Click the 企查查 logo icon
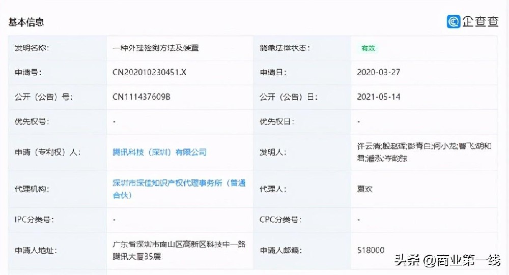The height and width of the screenshot is (275, 509). (454, 22)
